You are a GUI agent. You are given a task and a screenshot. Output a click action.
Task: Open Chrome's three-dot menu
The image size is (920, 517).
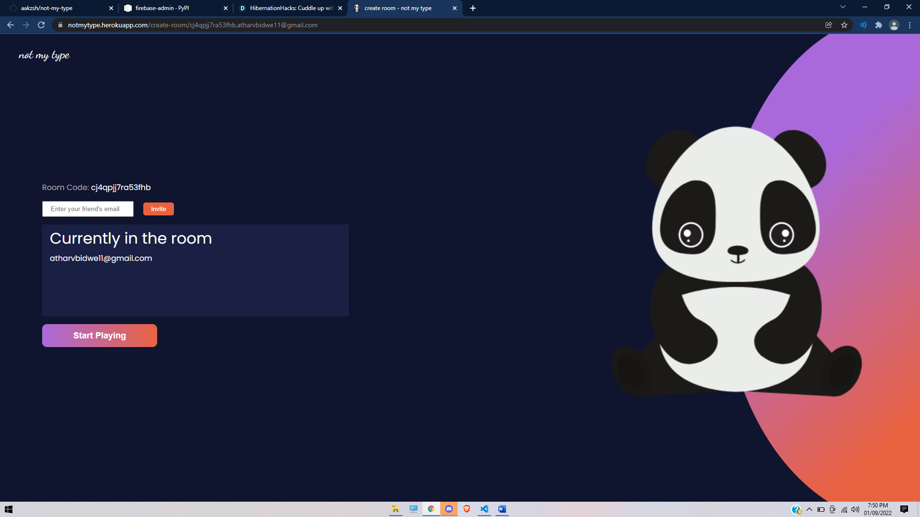tap(909, 25)
